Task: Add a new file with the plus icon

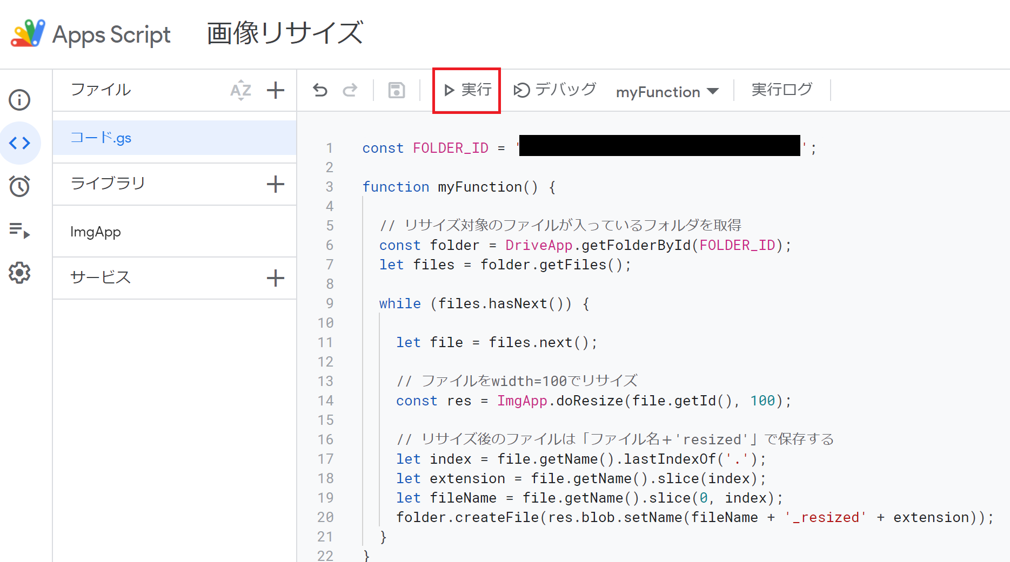Action: coord(276,90)
